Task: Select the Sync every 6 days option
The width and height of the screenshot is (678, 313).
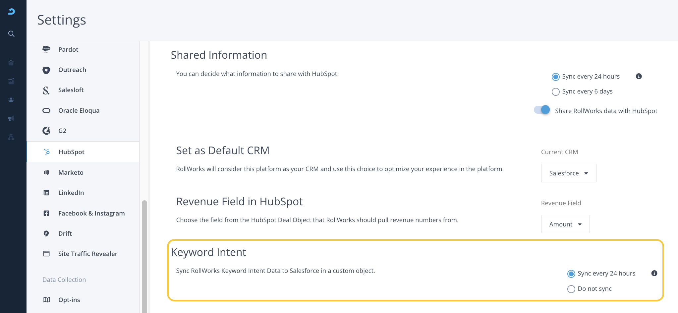Action: click(556, 92)
